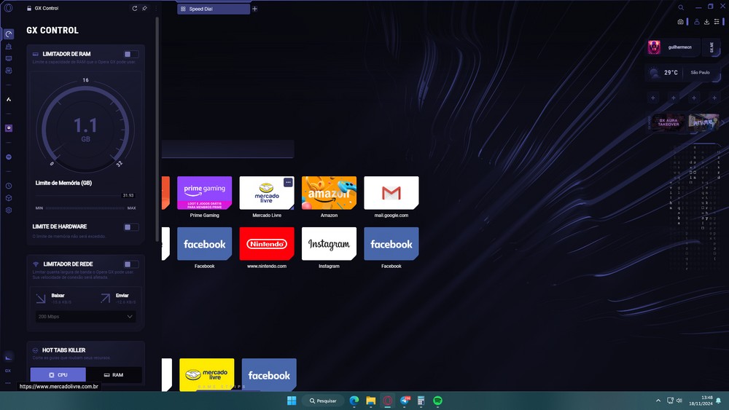Open the Mercado Livre tile options menu
This screenshot has height=410, width=729.
pos(288,182)
